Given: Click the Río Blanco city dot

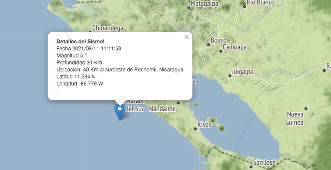Looking at the screenshot, I should 245,7.
